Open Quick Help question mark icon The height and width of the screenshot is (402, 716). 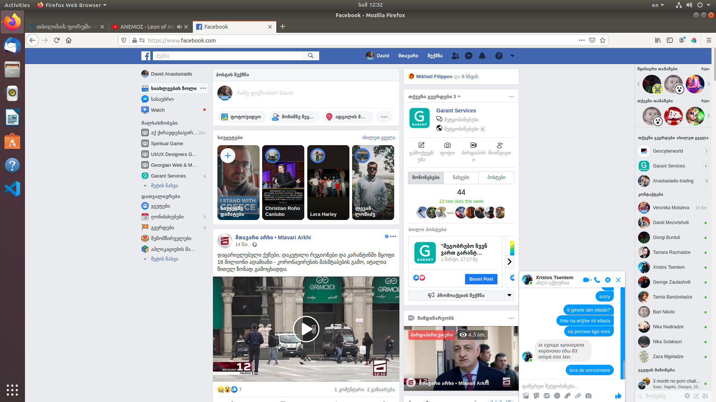499,56
